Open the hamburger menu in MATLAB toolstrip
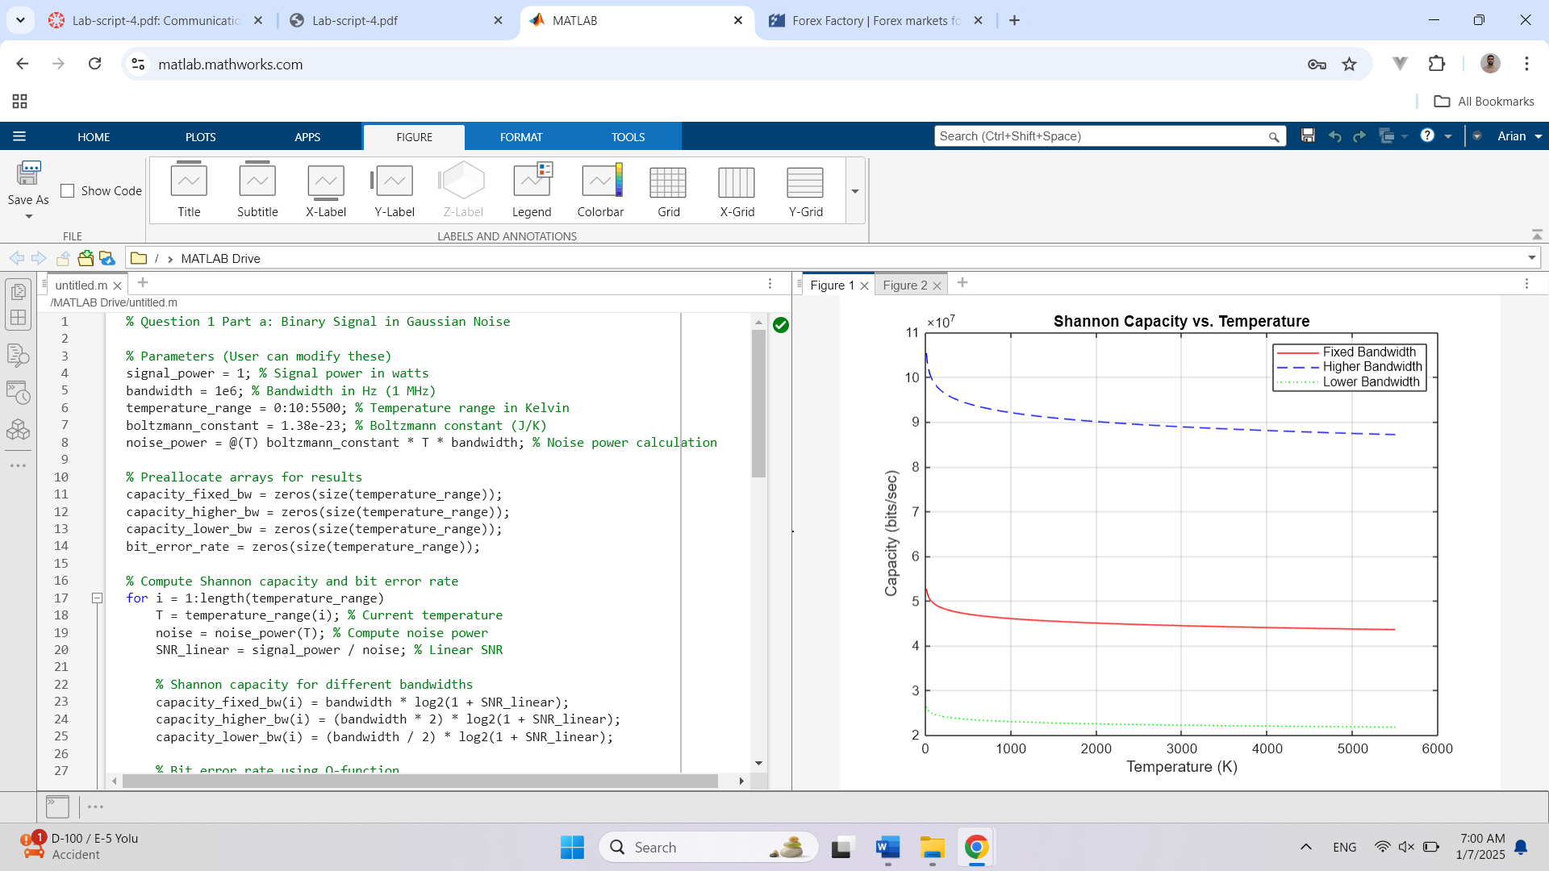The image size is (1549, 871). 19,136
